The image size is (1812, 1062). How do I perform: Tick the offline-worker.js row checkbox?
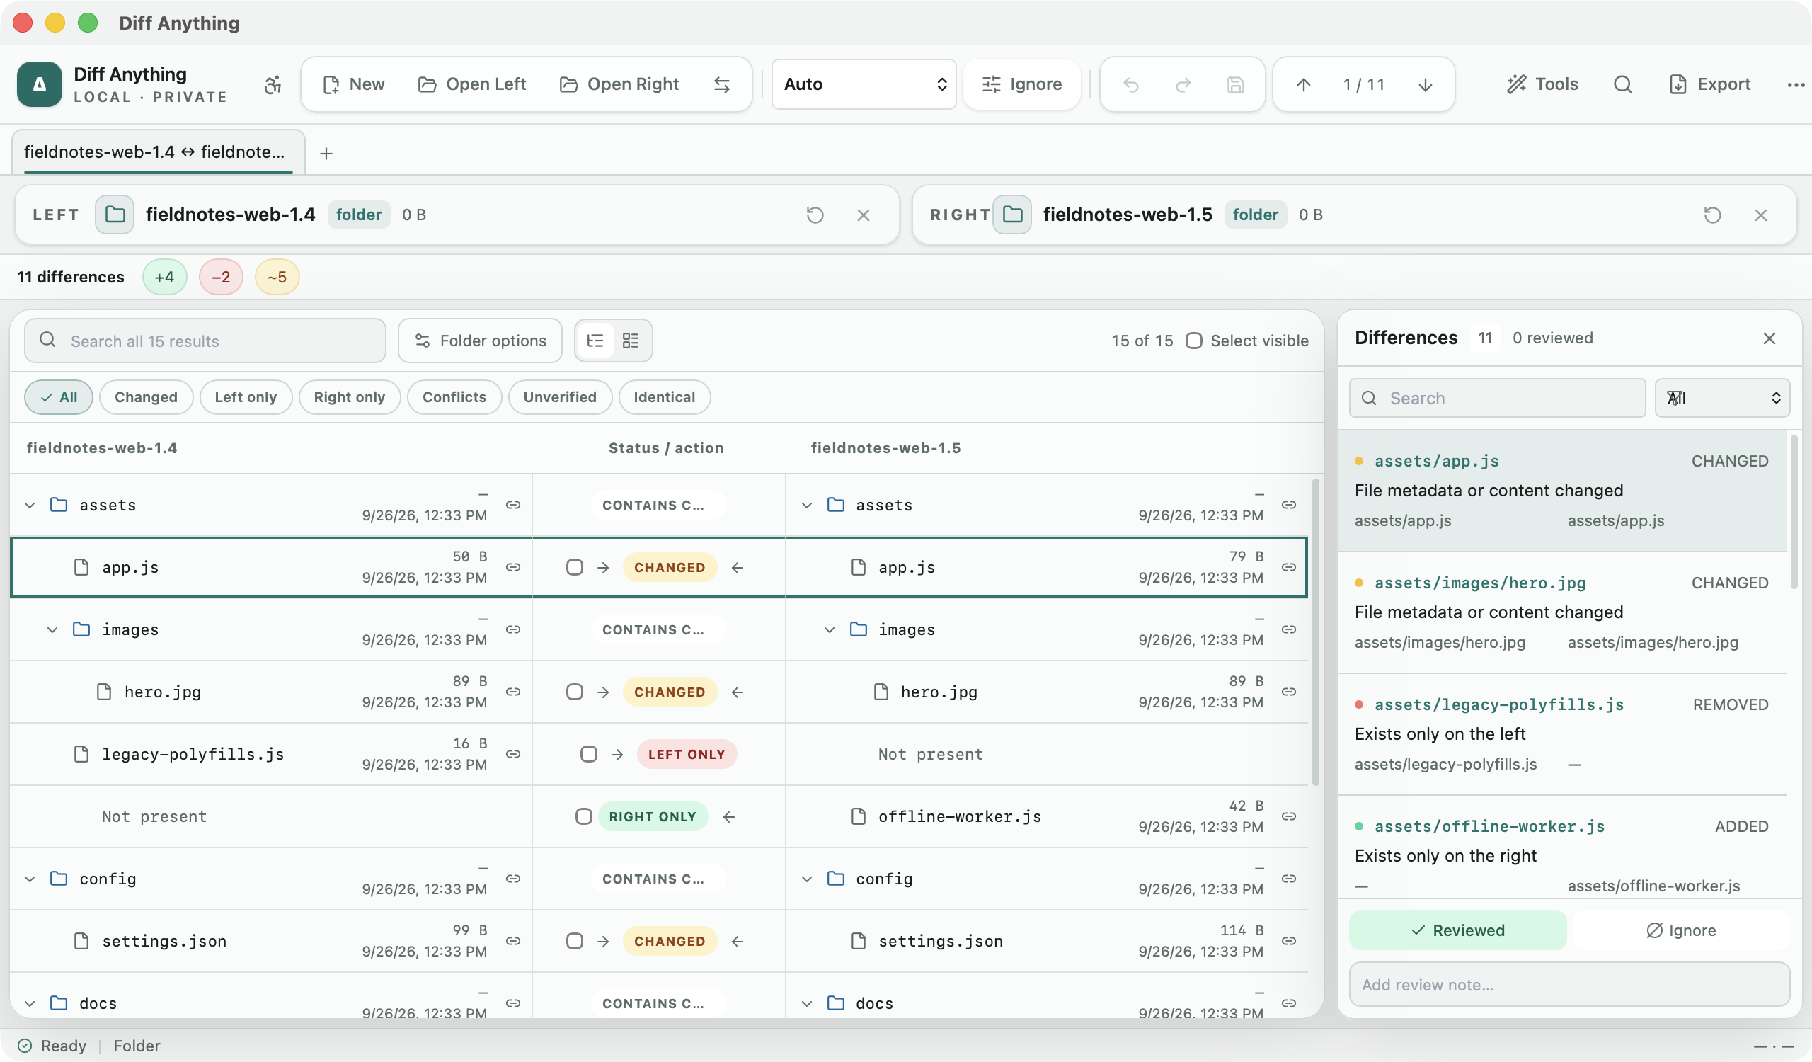point(584,817)
